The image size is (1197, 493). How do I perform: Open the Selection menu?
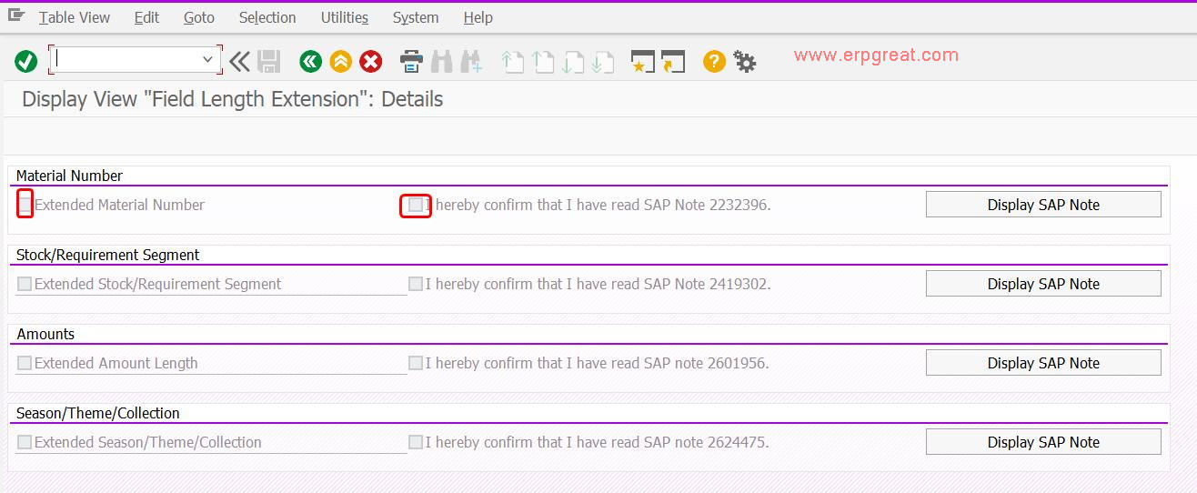[x=267, y=17]
